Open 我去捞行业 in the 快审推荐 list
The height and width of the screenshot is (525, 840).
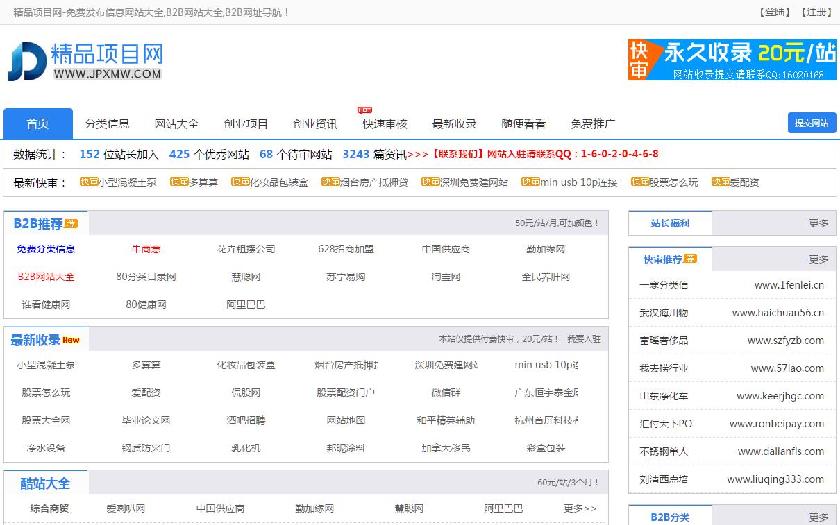click(664, 368)
